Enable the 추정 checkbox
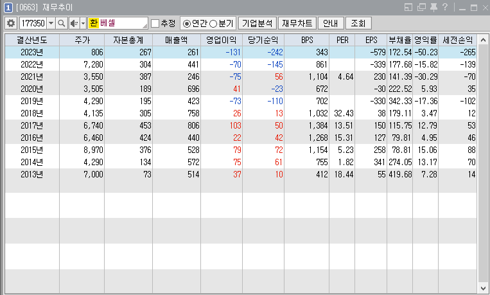The image size is (490, 295). [x=155, y=24]
